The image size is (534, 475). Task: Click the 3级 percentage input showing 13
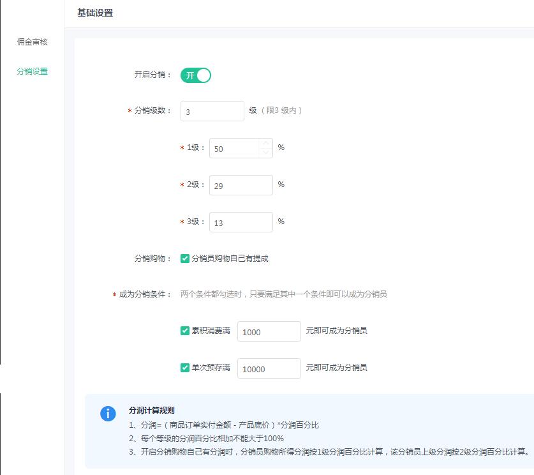241,222
